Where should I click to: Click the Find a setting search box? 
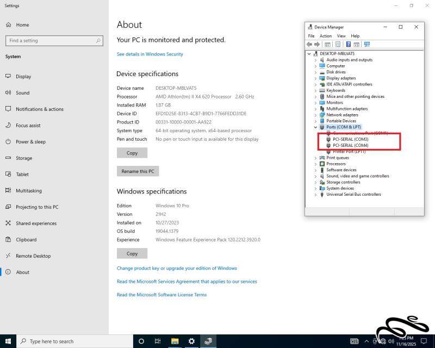[54, 41]
